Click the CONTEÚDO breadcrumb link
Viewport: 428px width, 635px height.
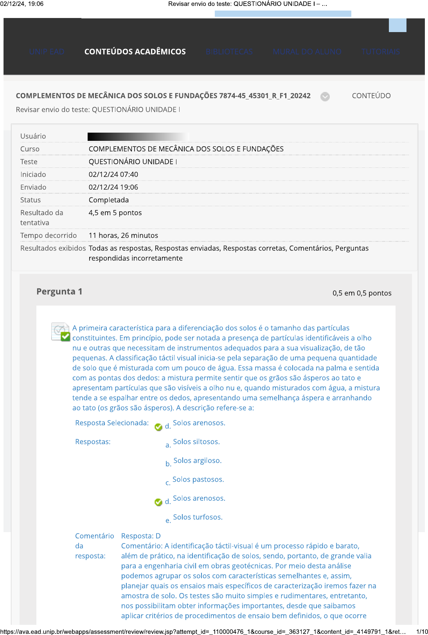[371, 96]
